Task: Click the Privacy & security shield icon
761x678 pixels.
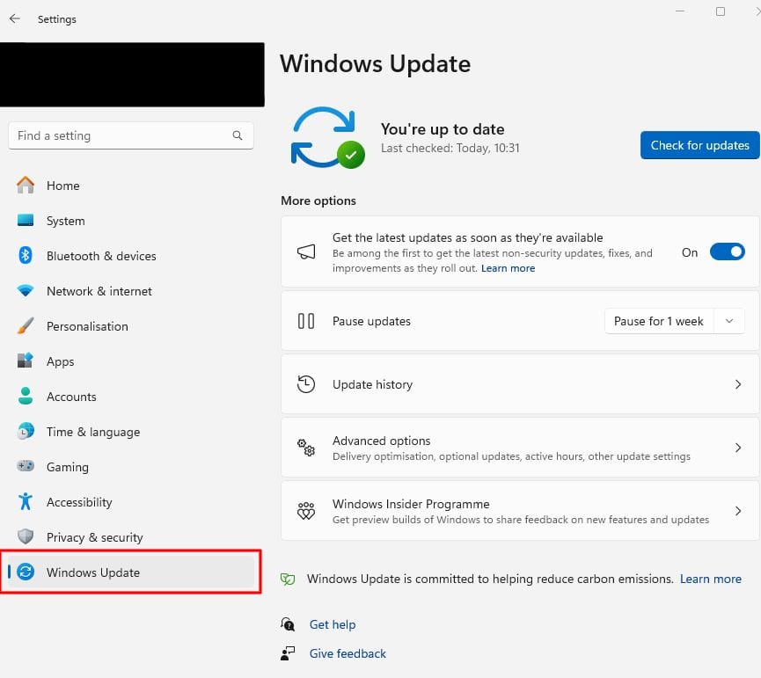Action: point(27,537)
